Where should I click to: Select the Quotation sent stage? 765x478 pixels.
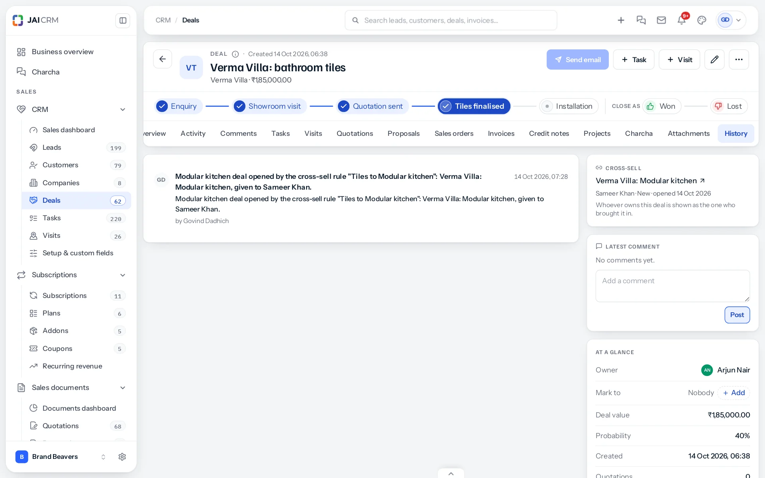pos(373,106)
